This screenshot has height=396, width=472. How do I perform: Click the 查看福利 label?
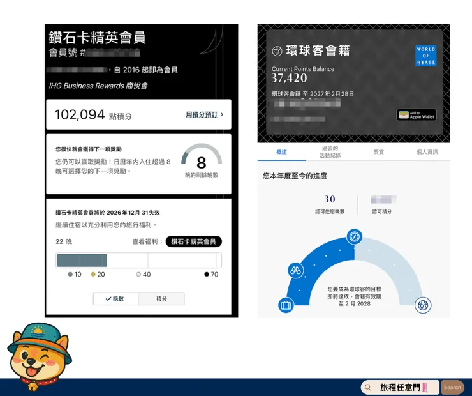147,241
